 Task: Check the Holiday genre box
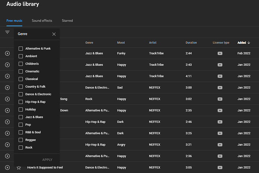coord(21,110)
